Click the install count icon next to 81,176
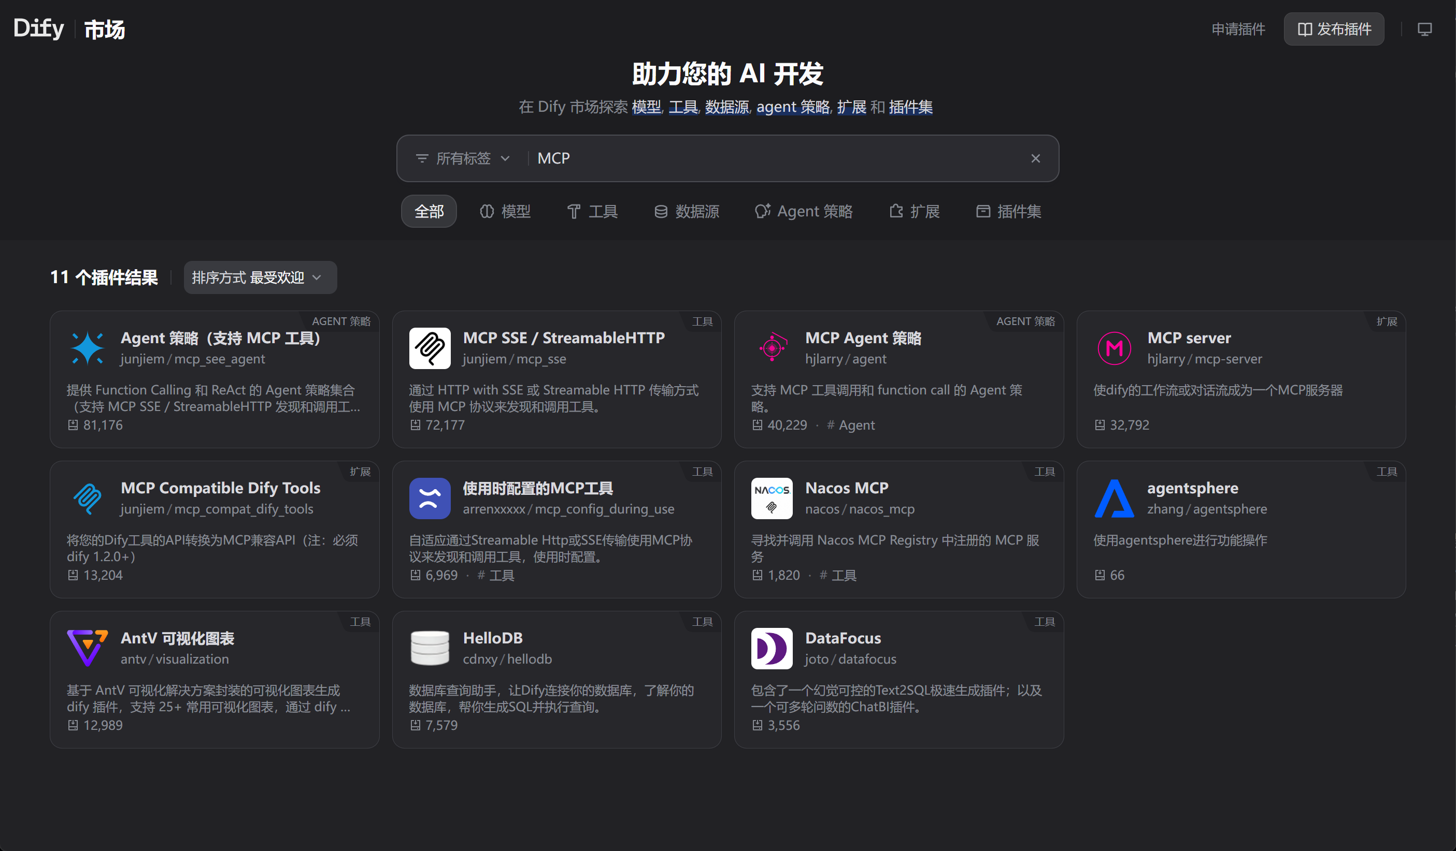1456x851 pixels. (73, 425)
